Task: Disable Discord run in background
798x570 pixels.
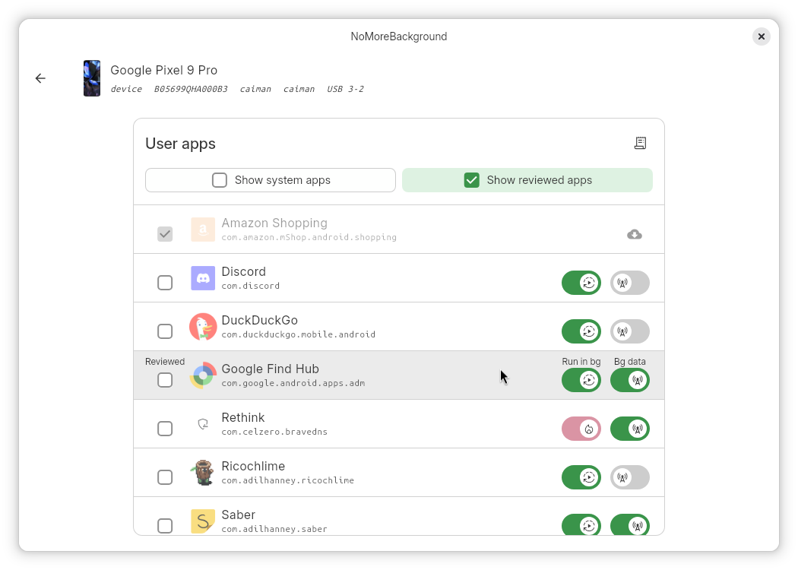Action: pos(581,283)
